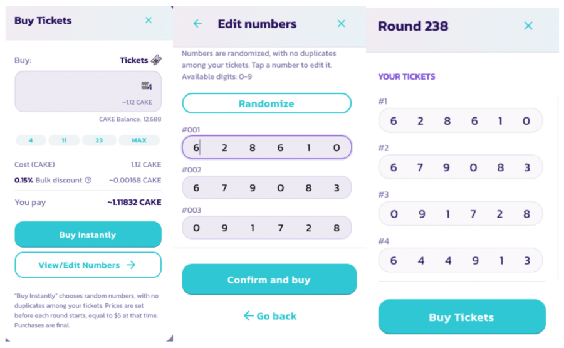Image resolution: width=564 pixels, height=348 pixels.
Task: Close the Buy Tickets dialog
Action: [149, 21]
